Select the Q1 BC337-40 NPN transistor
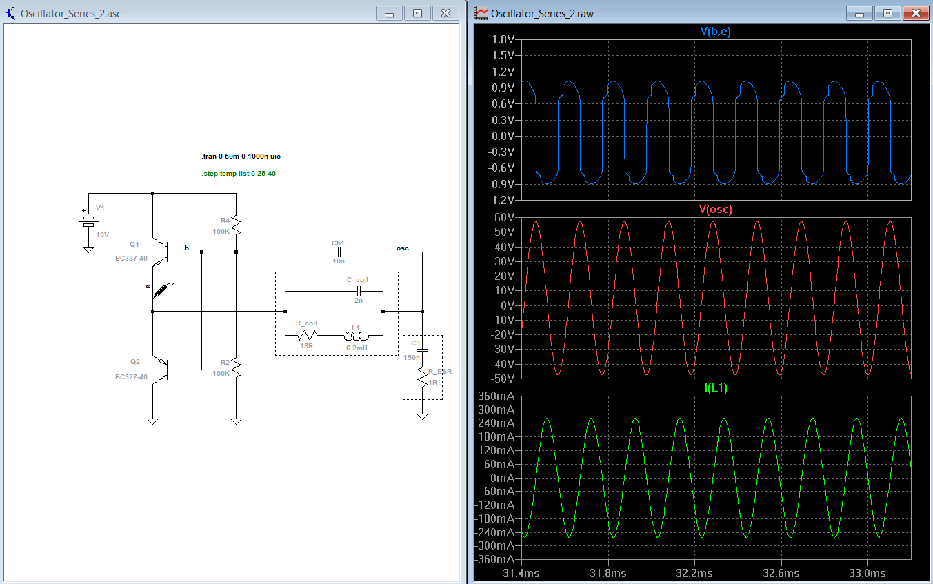This screenshot has height=584, width=933. 163,253
